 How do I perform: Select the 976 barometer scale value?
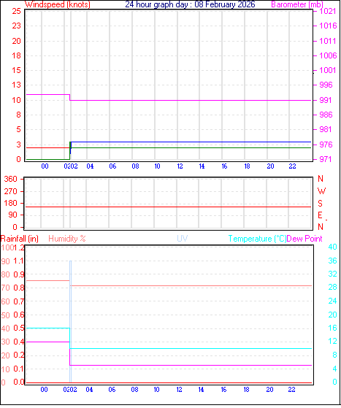tap(326, 145)
